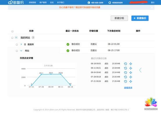Screen dimensions: 161x113
Task: Click the 最近一次状态 column header
Action: pyautogui.click(x=72, y=31)
